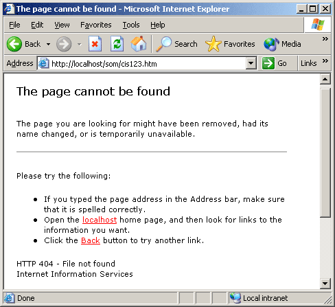The image size is (335, 307).
Task: Expand the Links bar chevron
Action: click(325, 61)
